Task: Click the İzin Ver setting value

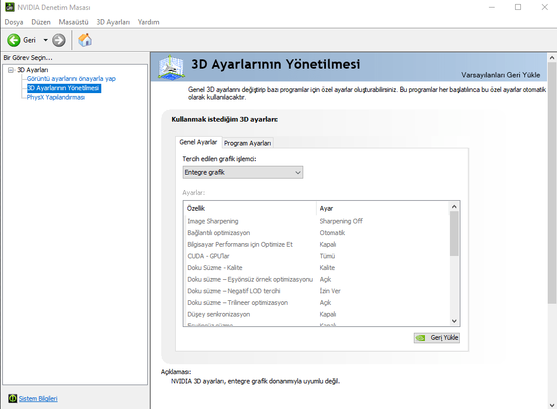Action: pos(330,291)
